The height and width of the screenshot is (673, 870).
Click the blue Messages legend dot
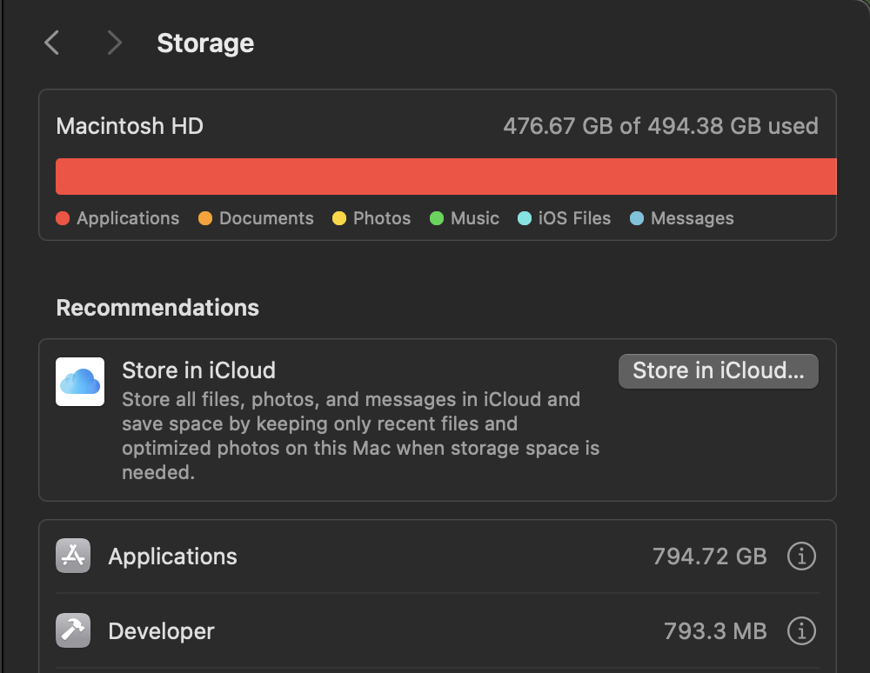[637, 219]
